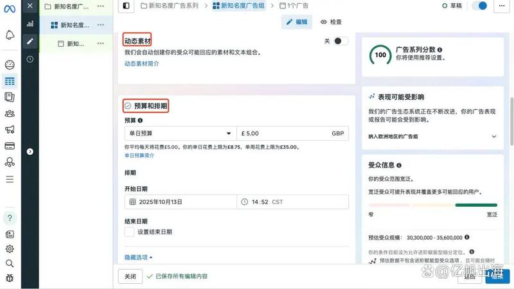This screenshot has height=289, width=514.
Task: Open the help question mark icon
Action: [10, 218]
